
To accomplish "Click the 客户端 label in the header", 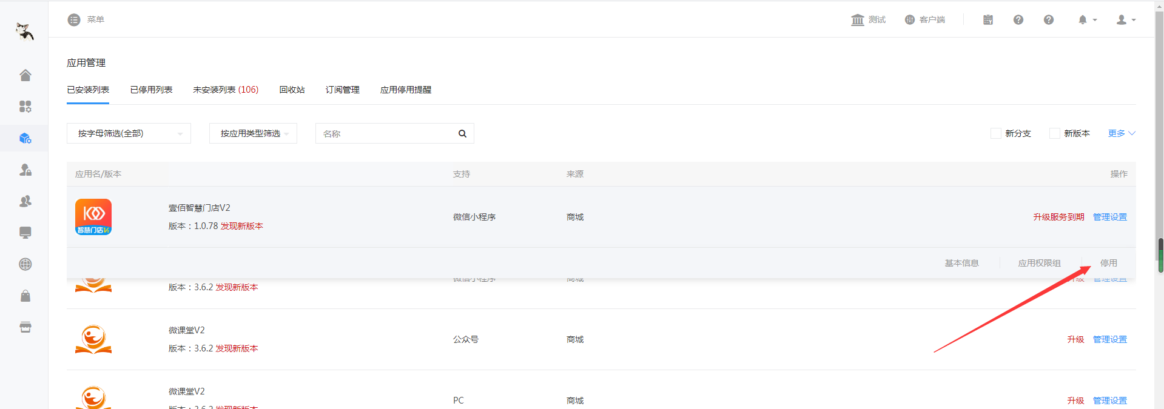I will coord(932,20).
